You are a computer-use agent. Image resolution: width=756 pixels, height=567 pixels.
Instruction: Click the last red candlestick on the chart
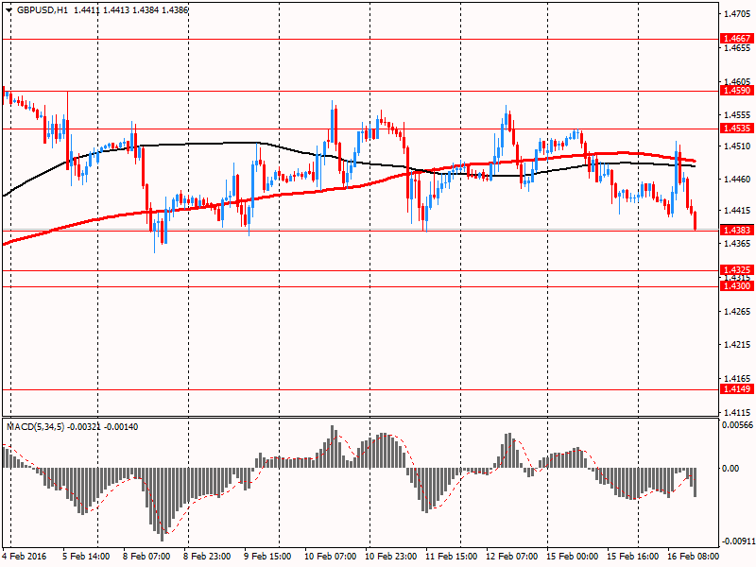[695, 221]
